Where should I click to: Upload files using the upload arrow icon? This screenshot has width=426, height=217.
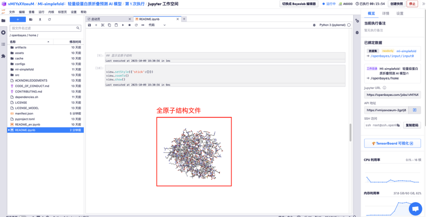tap(40, 19)
